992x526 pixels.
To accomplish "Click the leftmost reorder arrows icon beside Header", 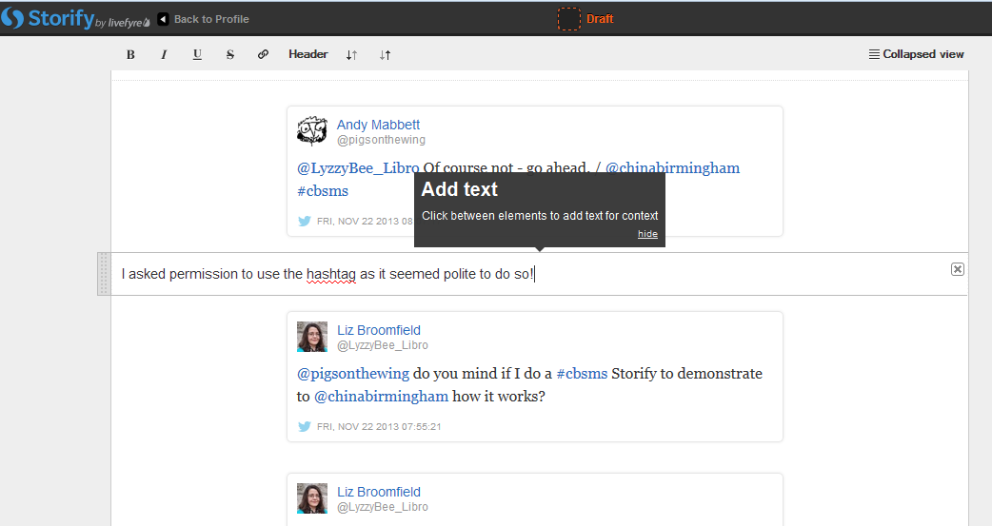I will click(x=351, y=55).
